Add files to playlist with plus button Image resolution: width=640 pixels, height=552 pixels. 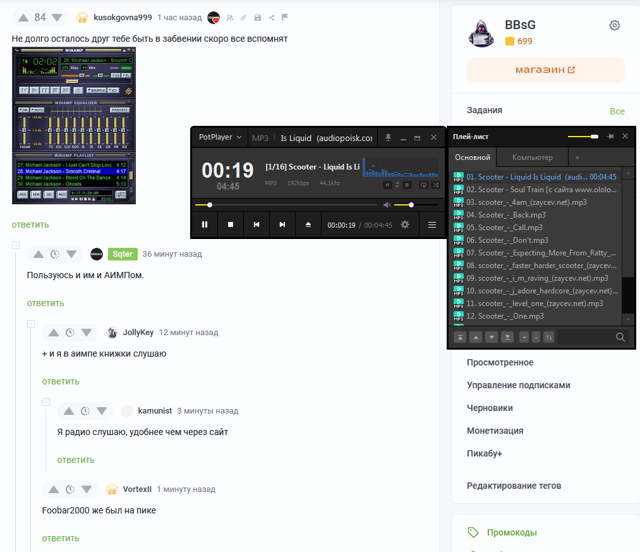(x=524, y=337)
